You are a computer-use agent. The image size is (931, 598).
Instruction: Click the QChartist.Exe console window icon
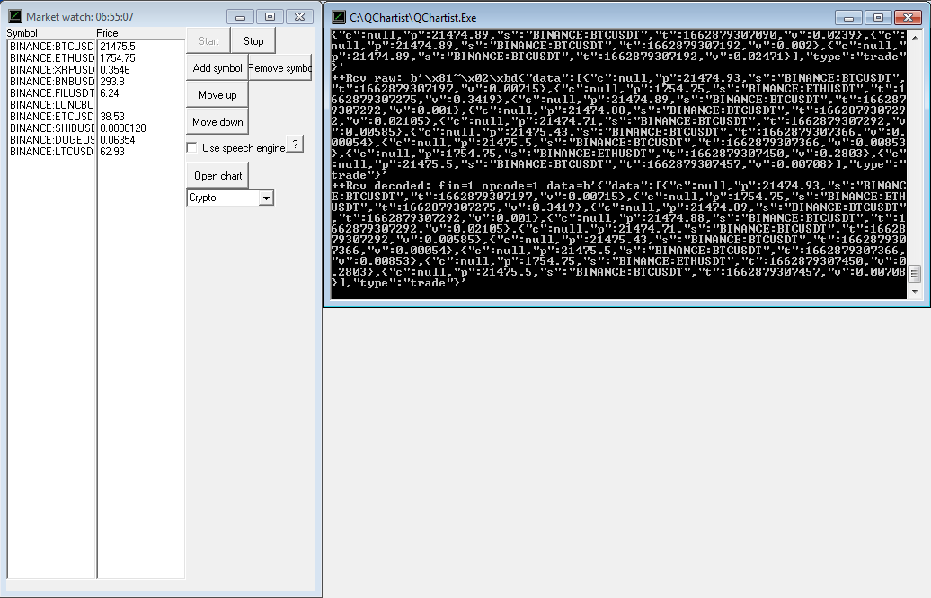339,18
